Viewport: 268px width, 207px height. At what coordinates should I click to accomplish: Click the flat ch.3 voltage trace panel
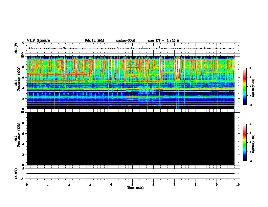click(x=132, y=174)
